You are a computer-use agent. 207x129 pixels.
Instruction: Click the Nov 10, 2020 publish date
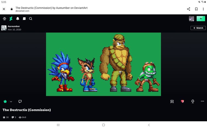click(x=14, y=30)
